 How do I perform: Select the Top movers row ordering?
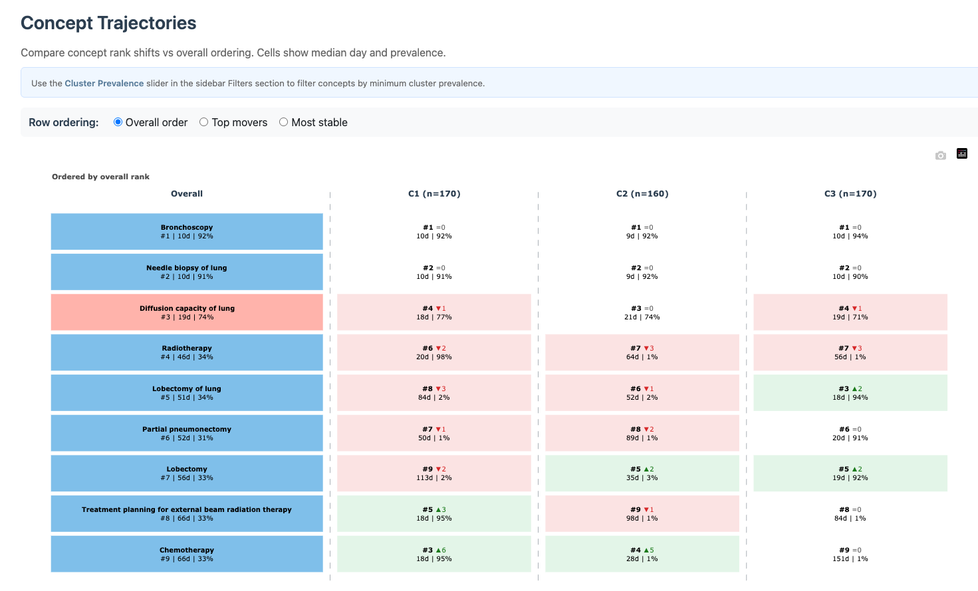[204, 122]
